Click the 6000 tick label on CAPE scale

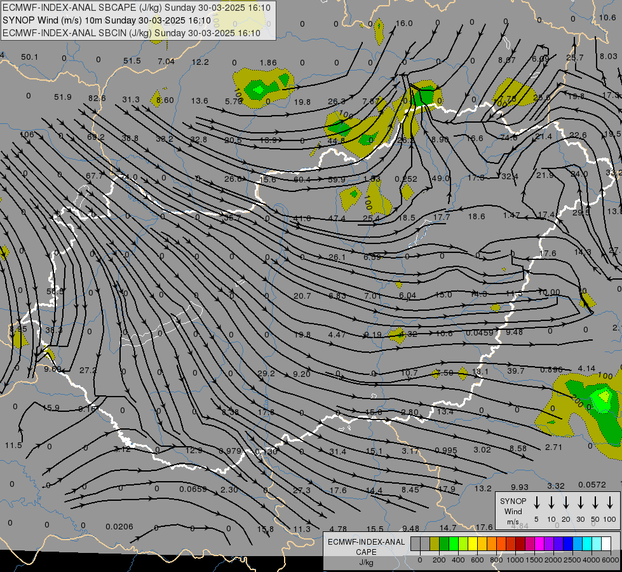[611, 560]
